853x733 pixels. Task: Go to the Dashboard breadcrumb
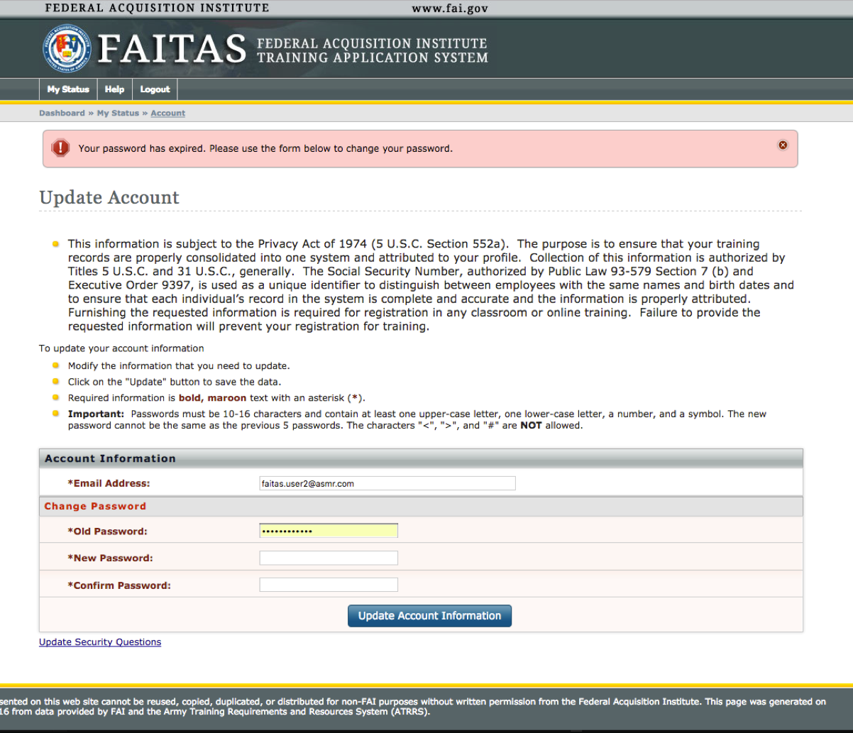tap(62, 113)
